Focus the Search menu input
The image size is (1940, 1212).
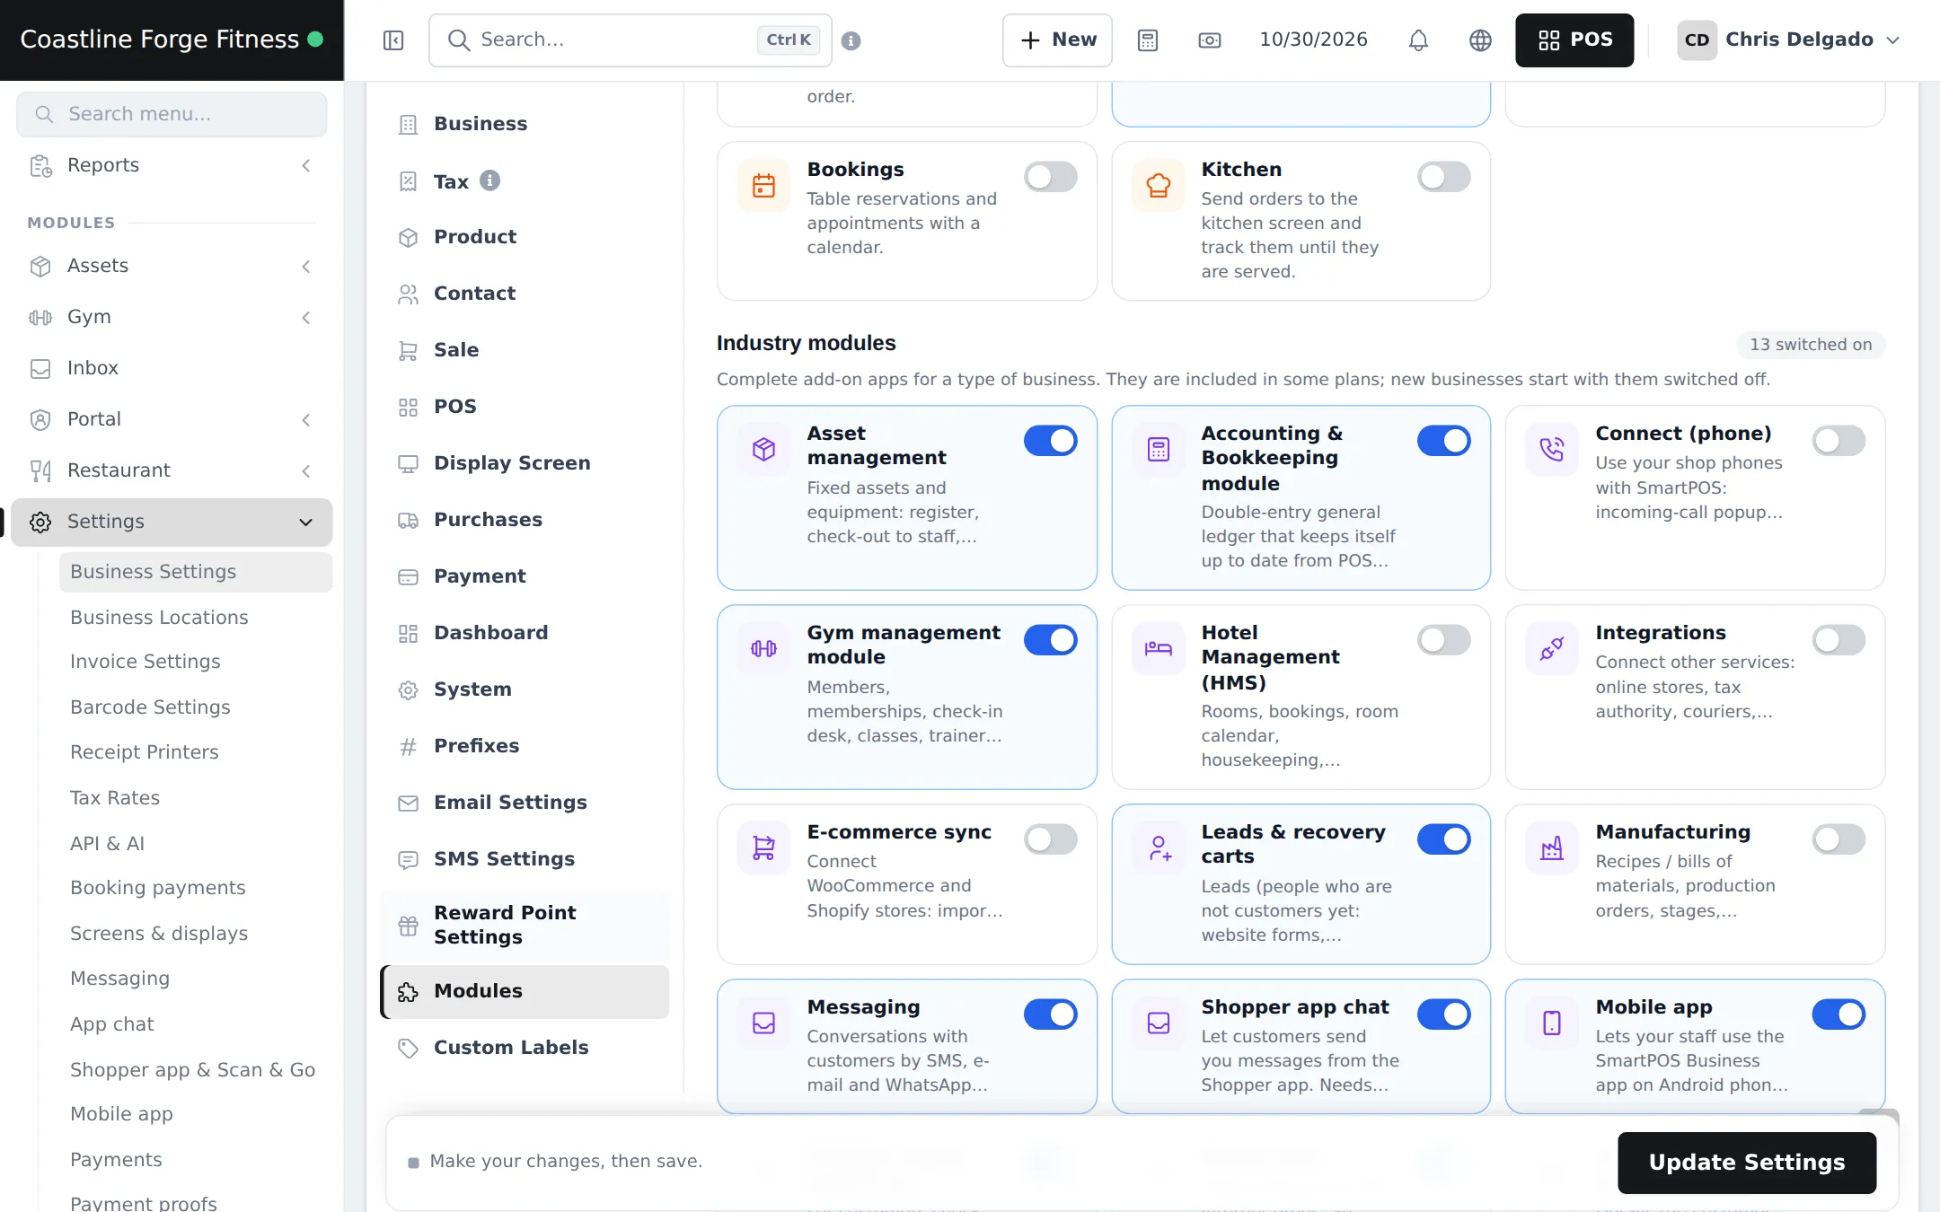pos(172,114)
